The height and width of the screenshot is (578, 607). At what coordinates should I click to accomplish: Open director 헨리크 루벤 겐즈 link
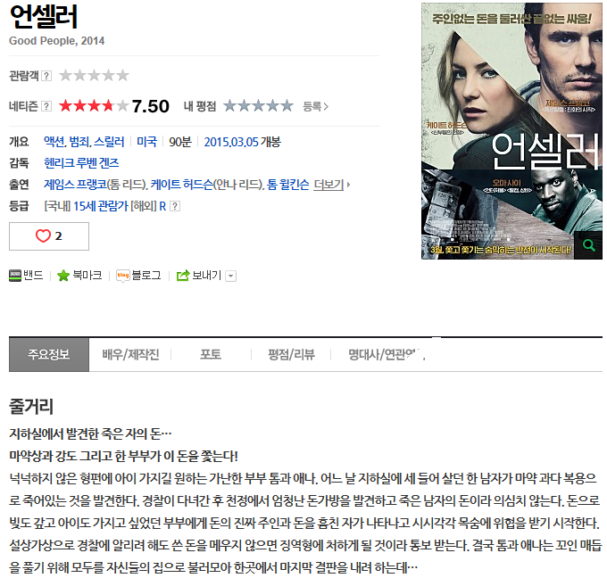(82, 163)
